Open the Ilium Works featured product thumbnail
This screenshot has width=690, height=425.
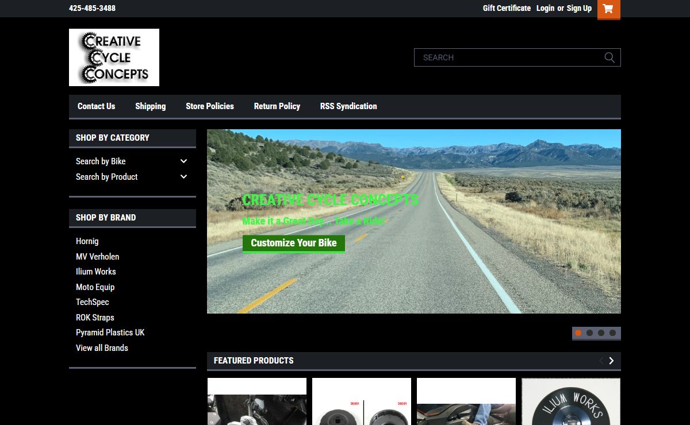pos(571,401)
